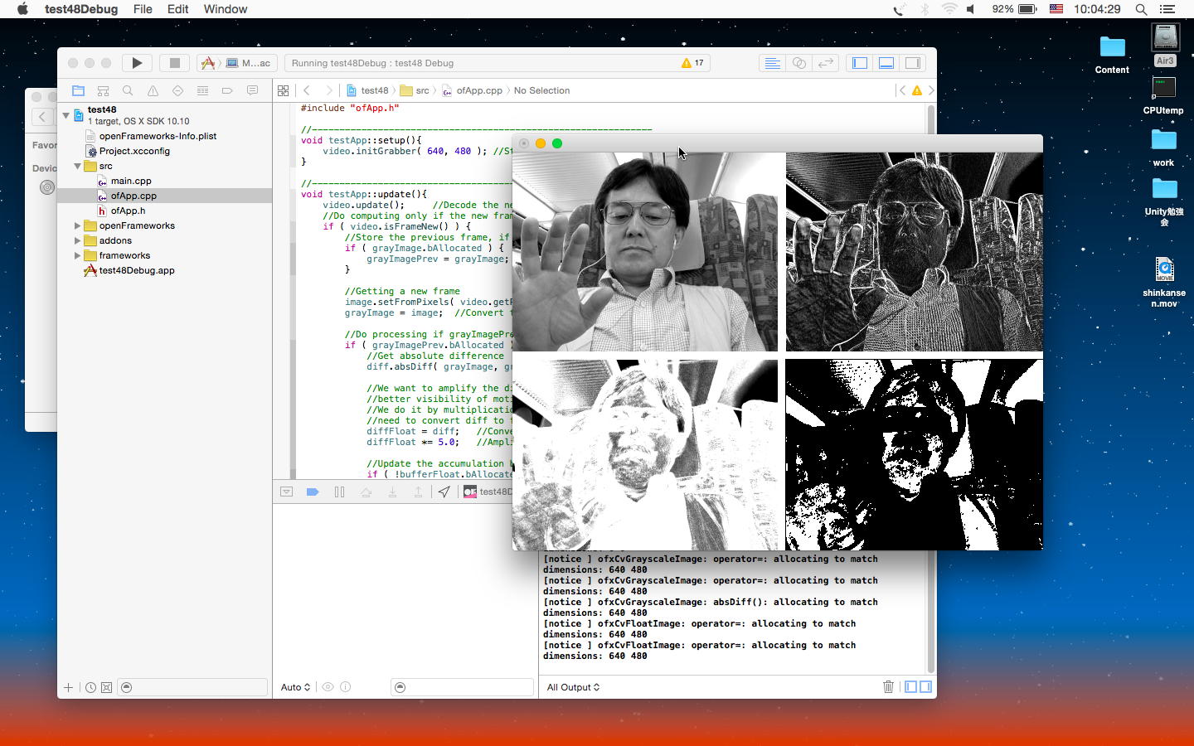The width and height of the screenshot is (1194, 746).
Task: Open the Find navigator magnifier icon
Action: (x=128, y=90)
